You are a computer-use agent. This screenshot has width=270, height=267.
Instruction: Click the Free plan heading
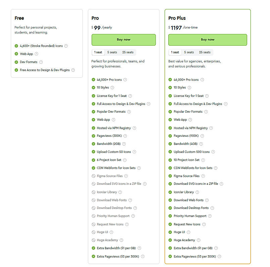coord(19,18)
